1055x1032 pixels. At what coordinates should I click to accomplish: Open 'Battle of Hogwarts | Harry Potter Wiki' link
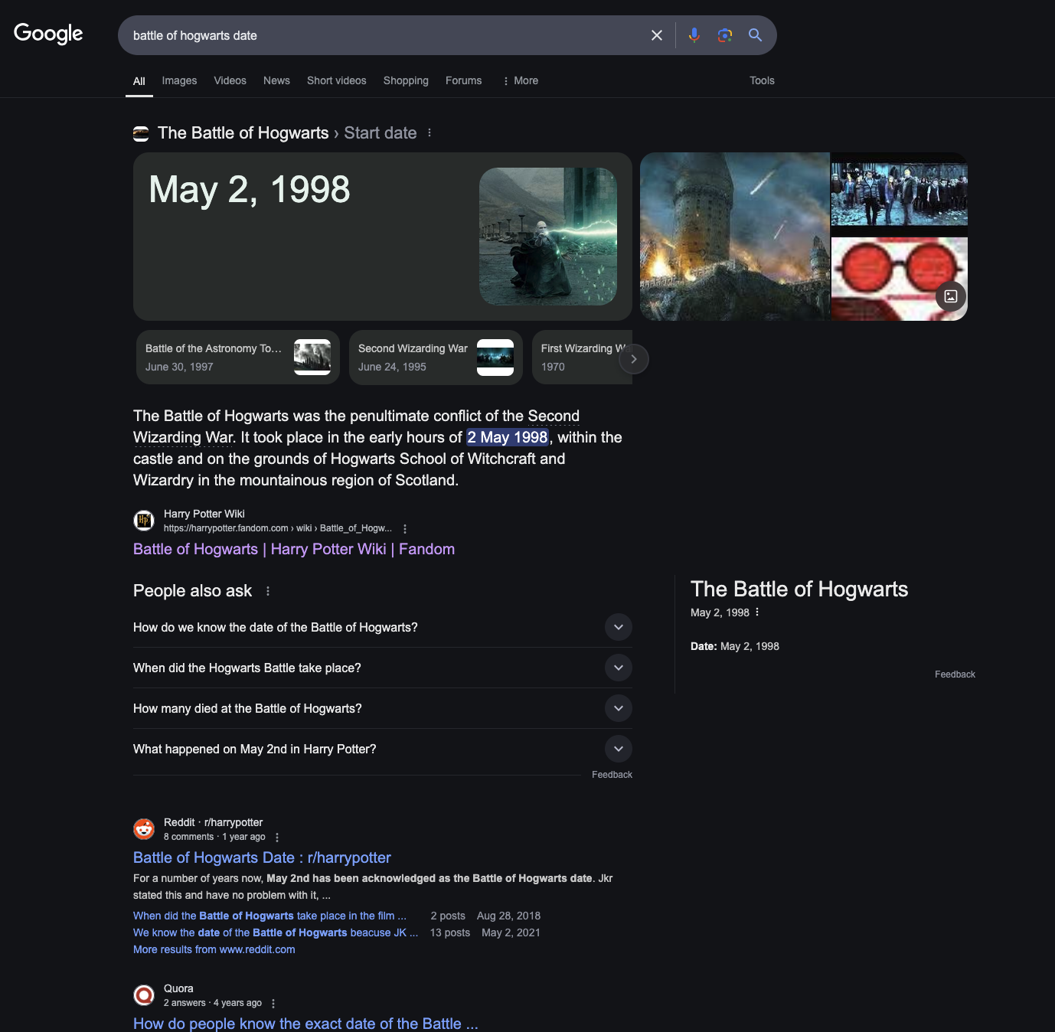click(294, 549)
